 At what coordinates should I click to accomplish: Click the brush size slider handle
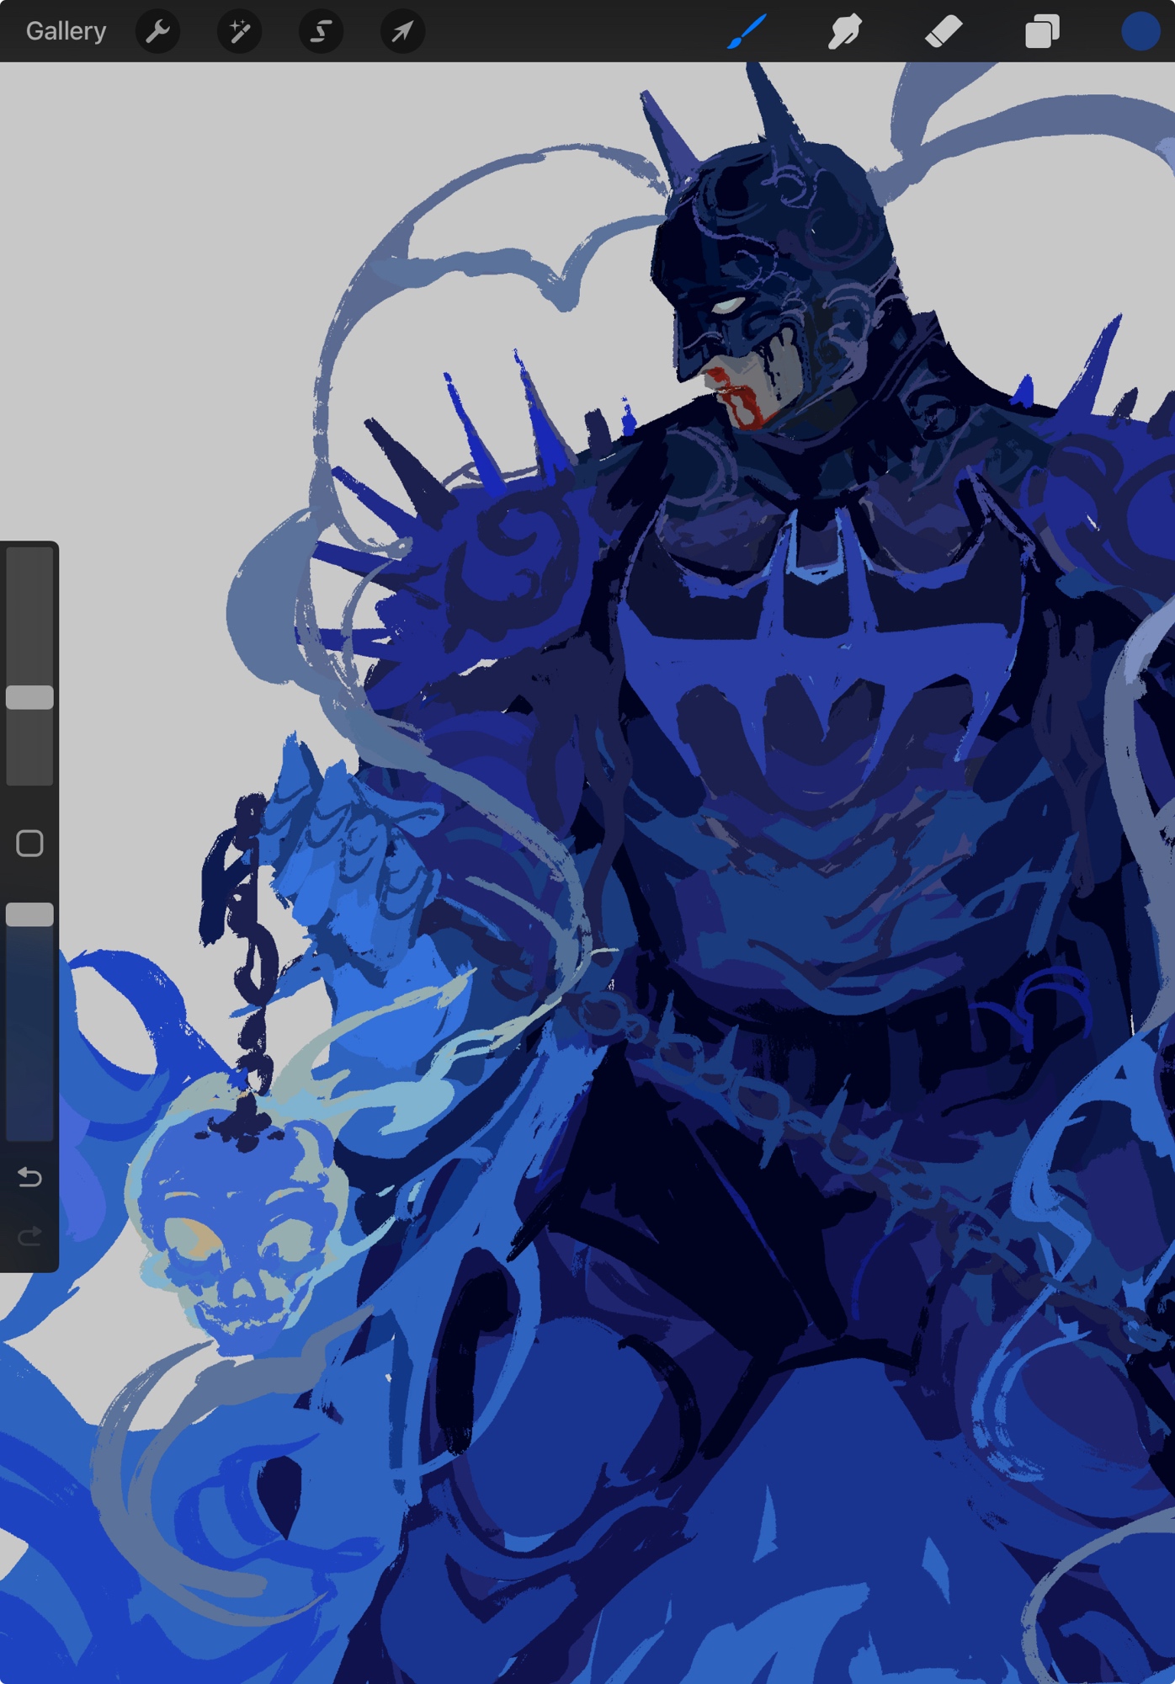click(30, 696)
